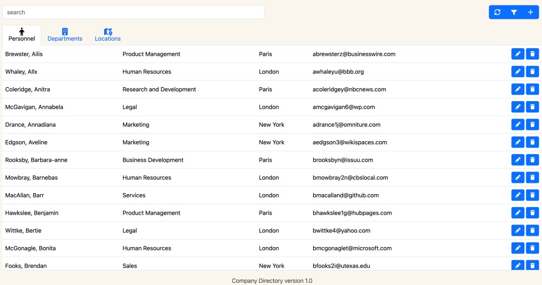
Task: Edit Barr MacAllan's record
Action: point(518,195)
